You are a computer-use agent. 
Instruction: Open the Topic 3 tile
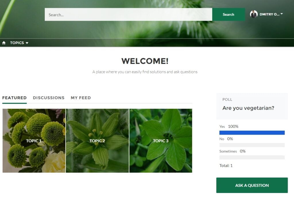point(161,141)
